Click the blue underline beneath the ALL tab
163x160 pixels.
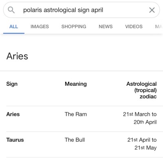14,33
